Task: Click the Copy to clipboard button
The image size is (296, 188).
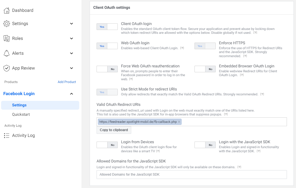Action: [x=114, y=130]
